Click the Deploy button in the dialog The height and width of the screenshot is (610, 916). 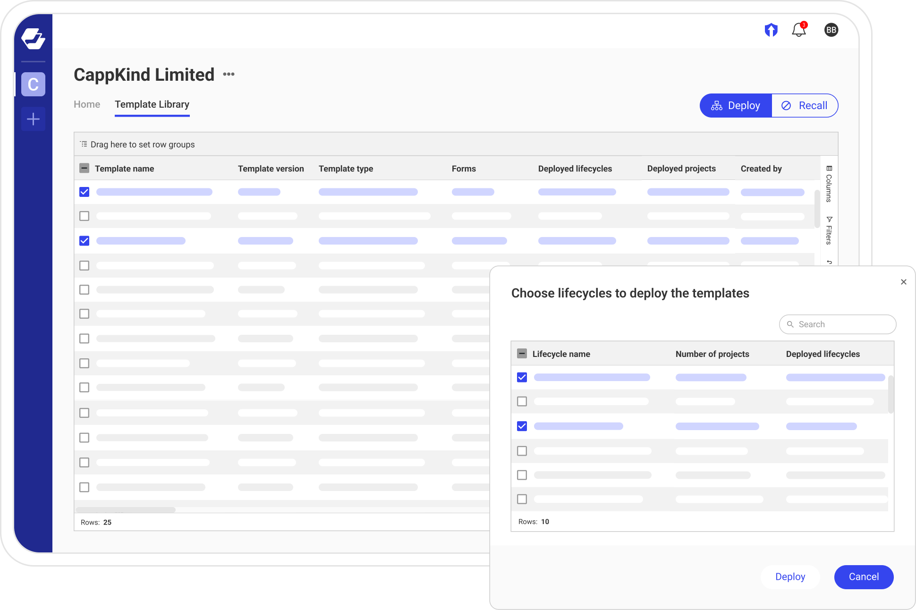coord(790,576)
